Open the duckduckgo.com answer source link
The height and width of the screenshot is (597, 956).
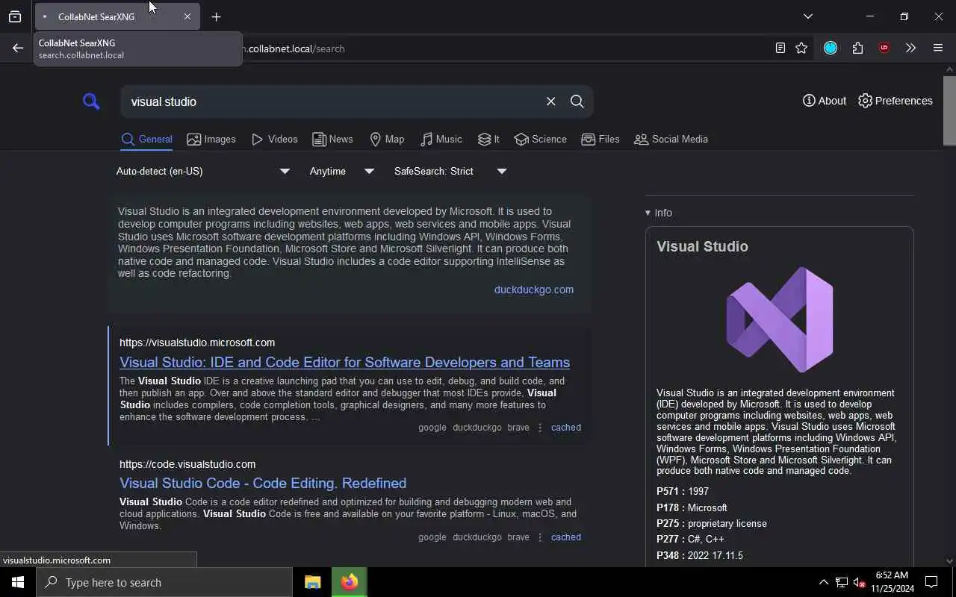(534, 290)
